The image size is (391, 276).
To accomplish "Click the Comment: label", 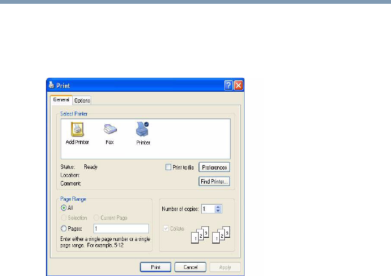I will 70,184.
